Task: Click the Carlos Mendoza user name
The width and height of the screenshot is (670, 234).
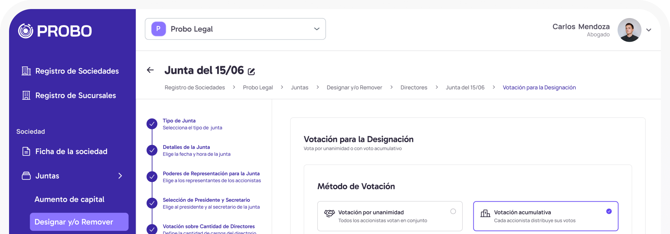Action: 581,27
